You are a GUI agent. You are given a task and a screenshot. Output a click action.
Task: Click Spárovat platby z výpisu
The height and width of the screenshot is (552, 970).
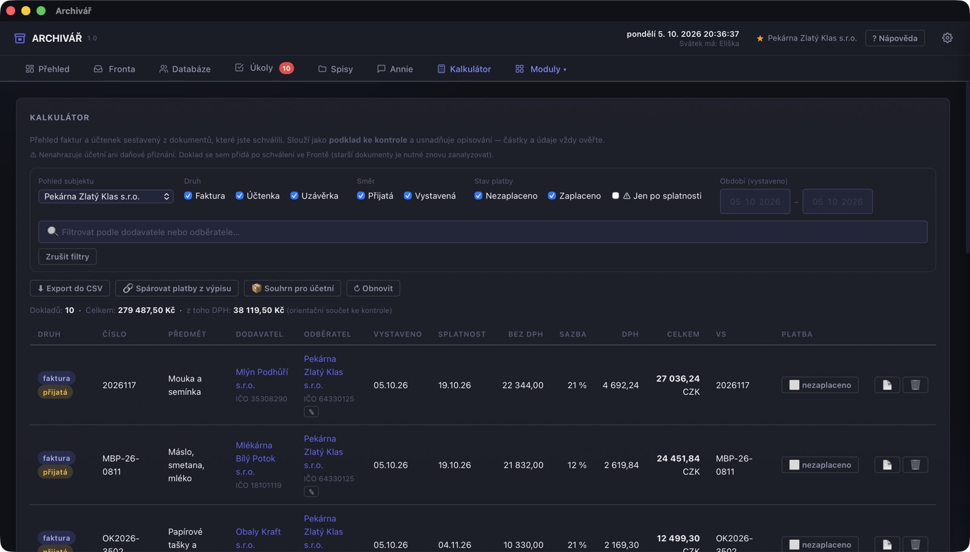(177, 288)
